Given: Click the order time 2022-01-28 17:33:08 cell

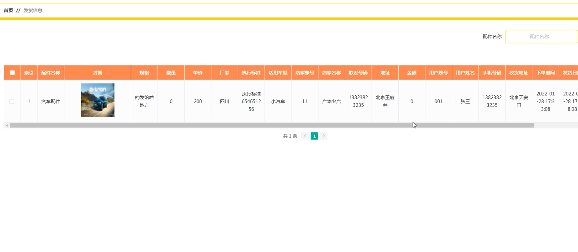Looking at the screenshot, I should click(546, 101).
